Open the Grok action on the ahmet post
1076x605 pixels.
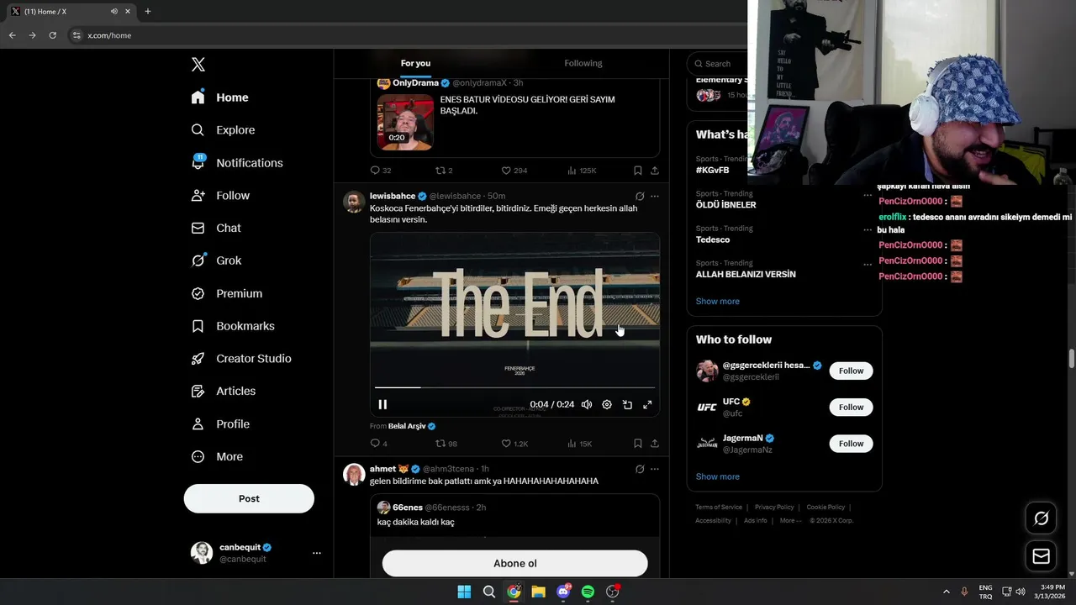click(640, 469)
